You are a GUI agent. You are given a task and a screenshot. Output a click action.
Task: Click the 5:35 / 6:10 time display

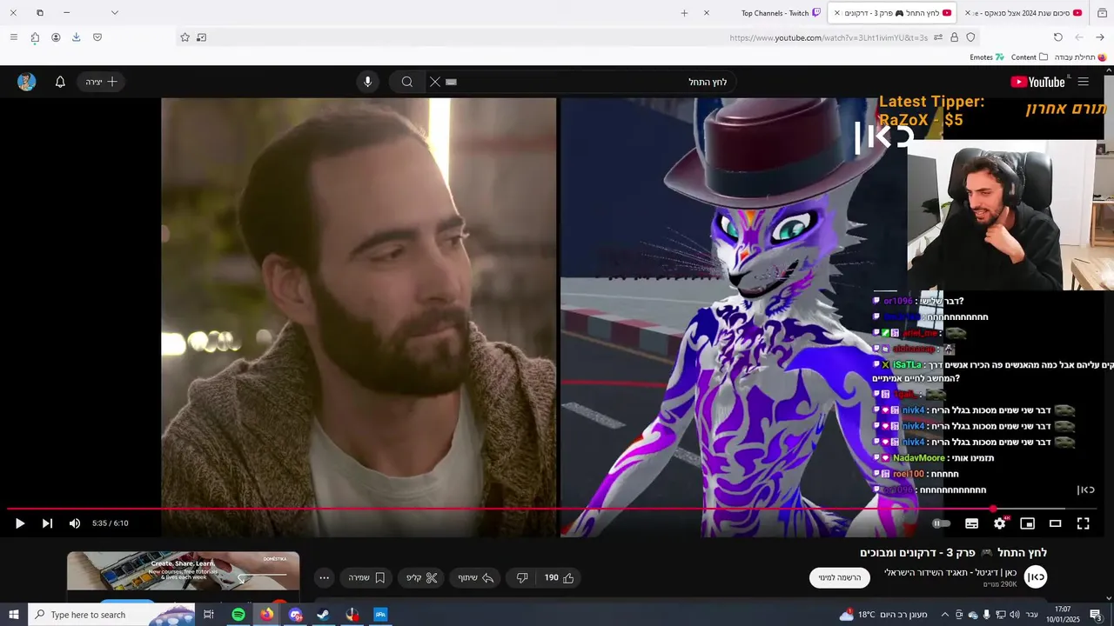pos(111,523)
